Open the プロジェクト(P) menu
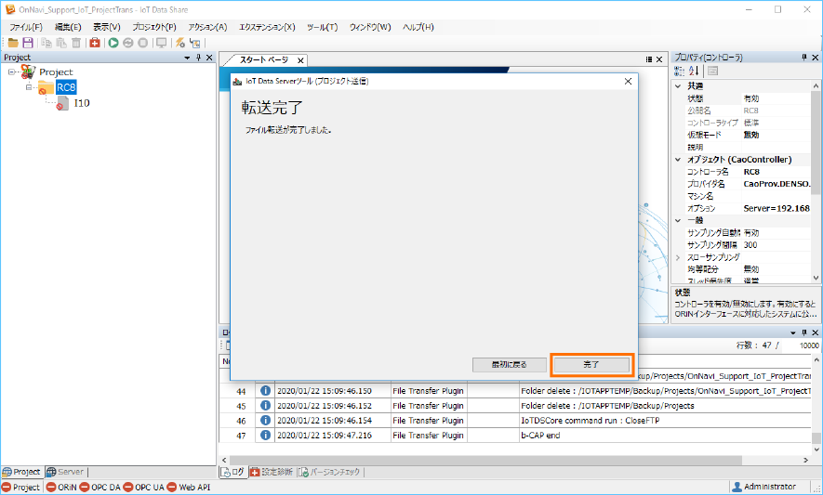823x495 pixels. click(x=153, y=27)
